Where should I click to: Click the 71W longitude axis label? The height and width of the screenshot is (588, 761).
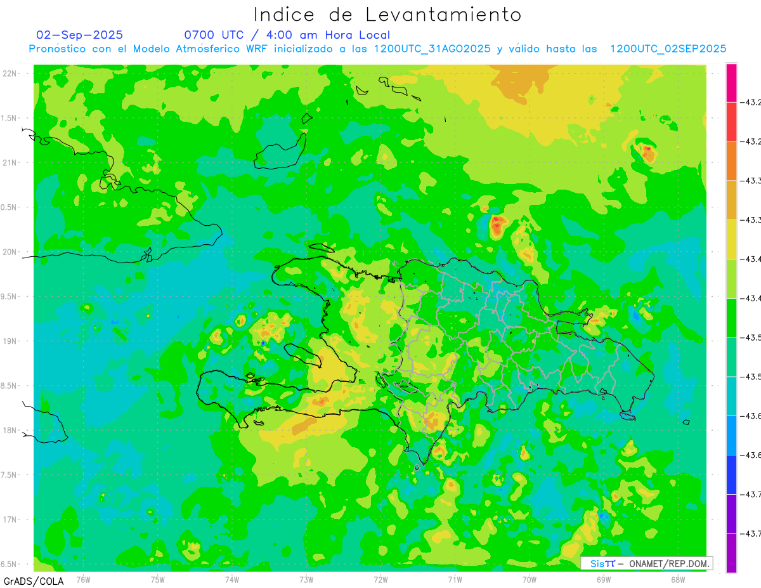pyautogui.click(x=455, y=578)
